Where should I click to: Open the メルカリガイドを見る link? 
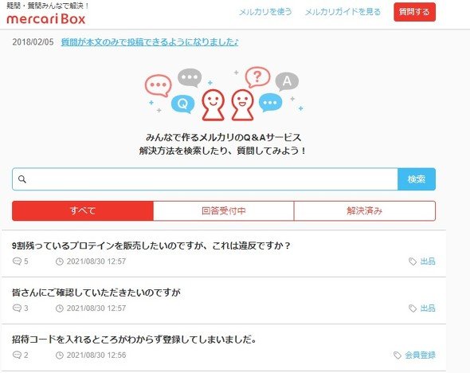pyautogui.click(x=343, y=12)
